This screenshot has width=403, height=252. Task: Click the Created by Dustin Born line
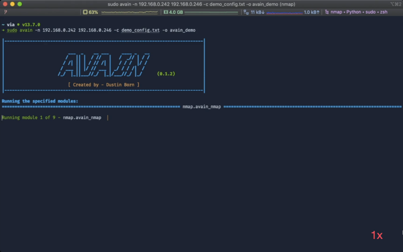[x=104, y=85]
